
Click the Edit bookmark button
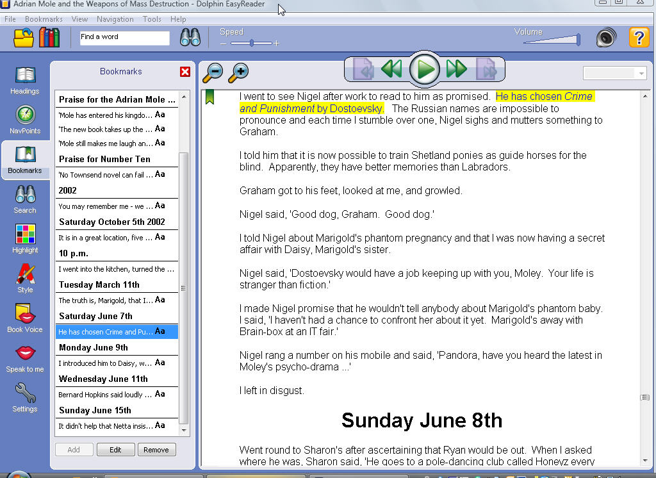point(115,450)
